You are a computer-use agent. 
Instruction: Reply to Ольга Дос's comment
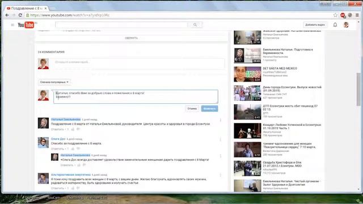(x=57, y=148)
